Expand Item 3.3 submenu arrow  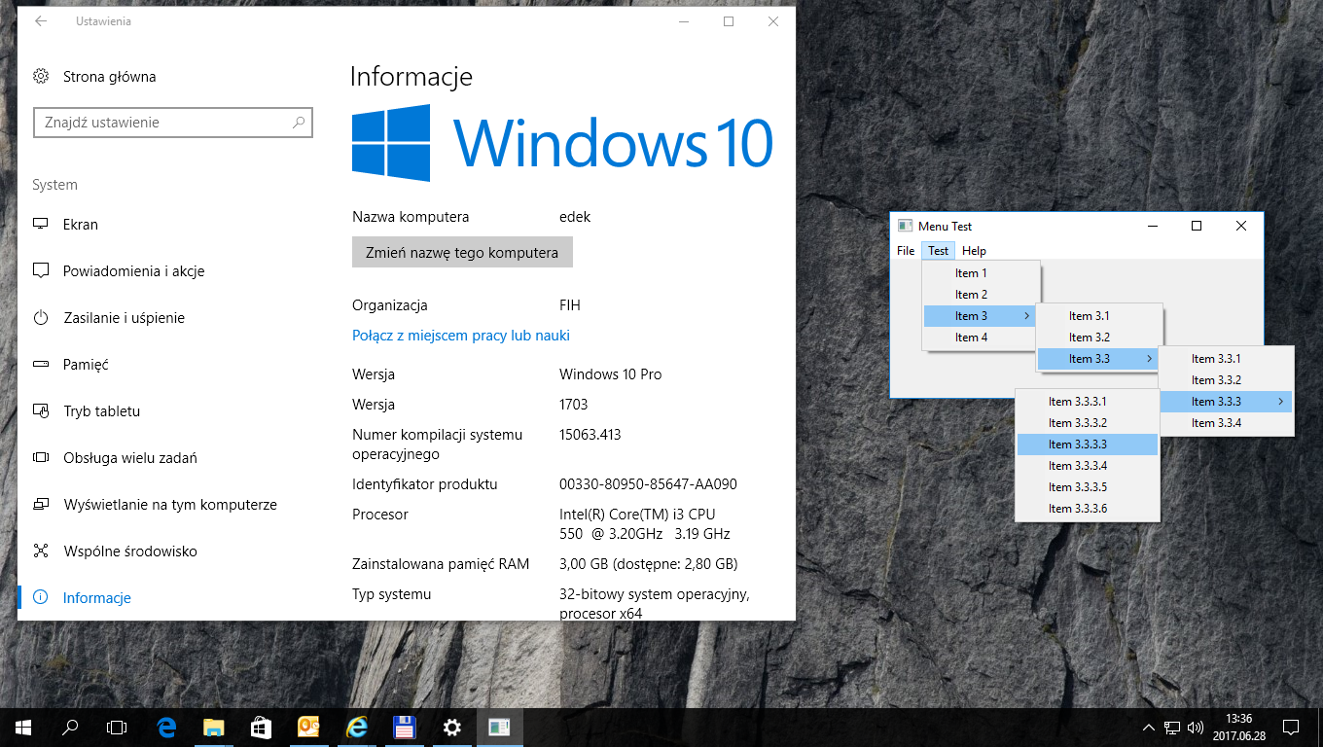click(x=1150, y=359)
